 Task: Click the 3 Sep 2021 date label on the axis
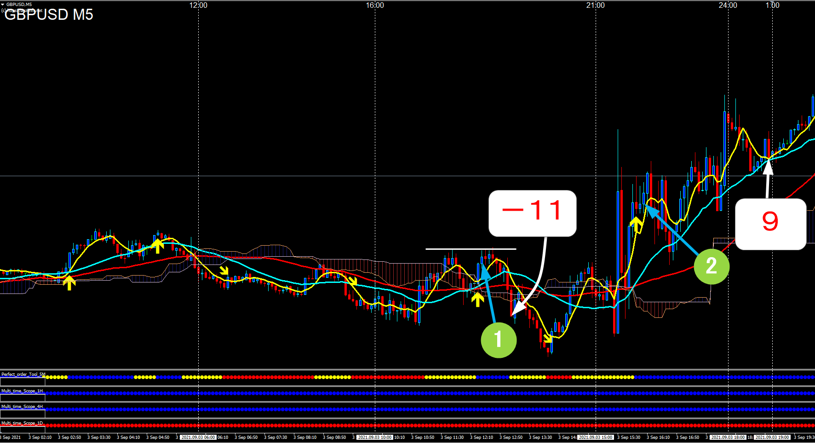click(x=11, y=437)
